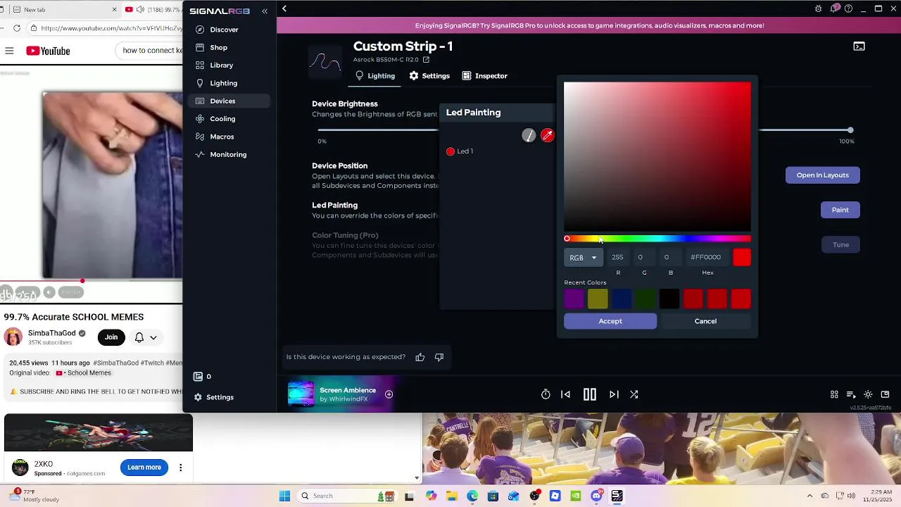Click the Open in Layouts button
901x507 pixels.
pyautogui.click(x=822, y=175)
